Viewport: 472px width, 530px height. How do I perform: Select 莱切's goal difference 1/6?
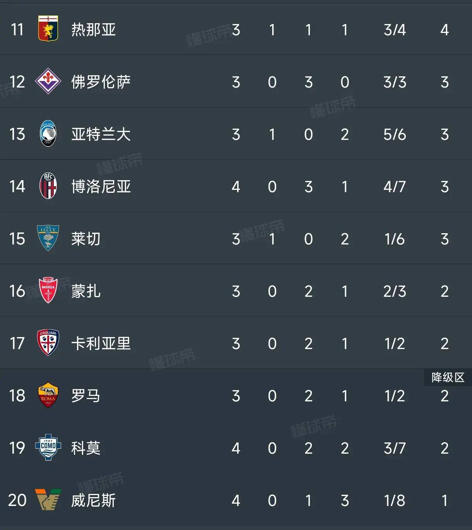click(x=394, y=239)
